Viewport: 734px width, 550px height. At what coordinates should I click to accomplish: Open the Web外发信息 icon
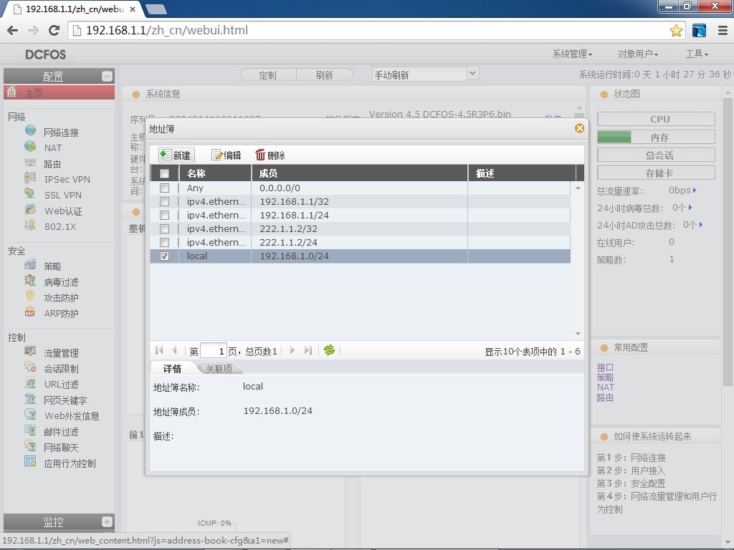(x=30, y=415)
